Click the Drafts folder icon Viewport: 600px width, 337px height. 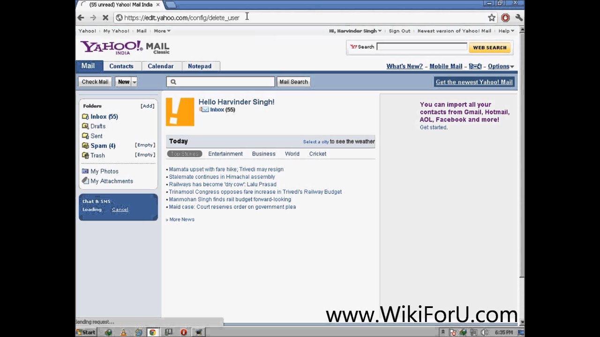click(85, 126)
